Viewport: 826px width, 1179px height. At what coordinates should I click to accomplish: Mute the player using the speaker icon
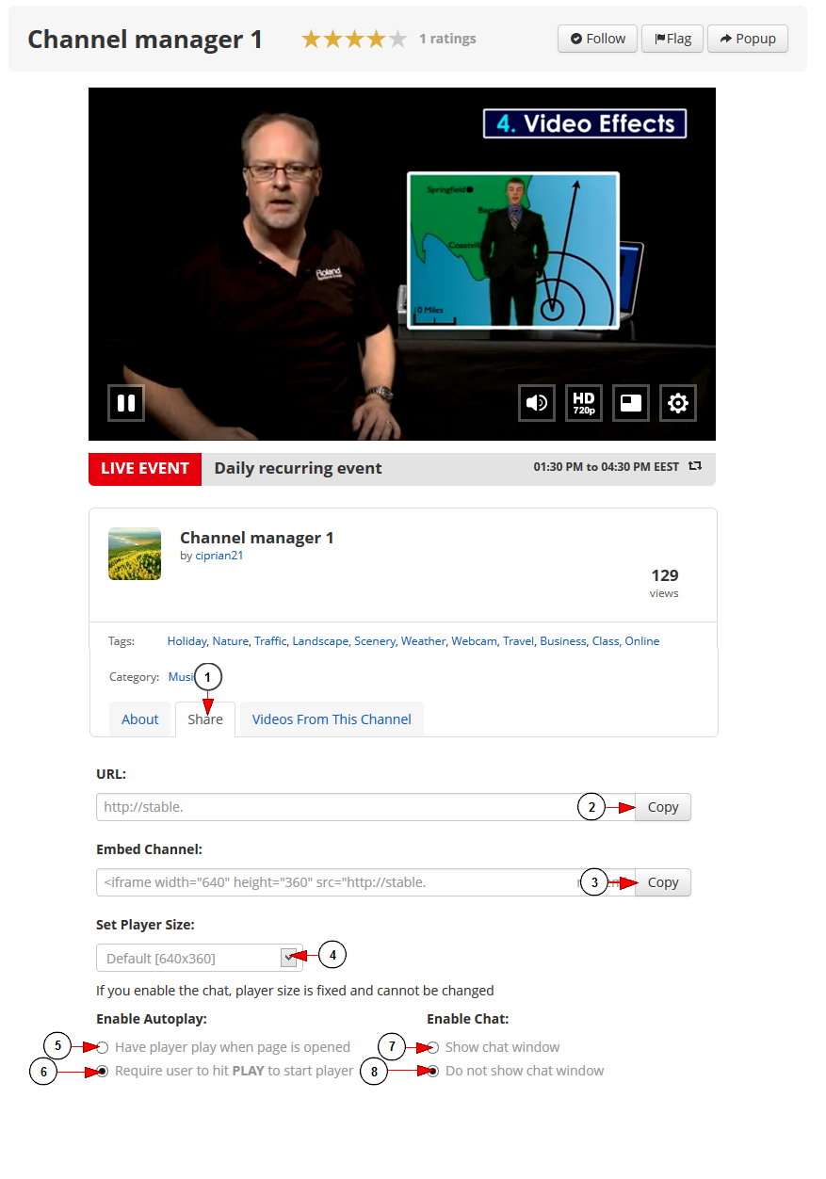coord(537,403)
